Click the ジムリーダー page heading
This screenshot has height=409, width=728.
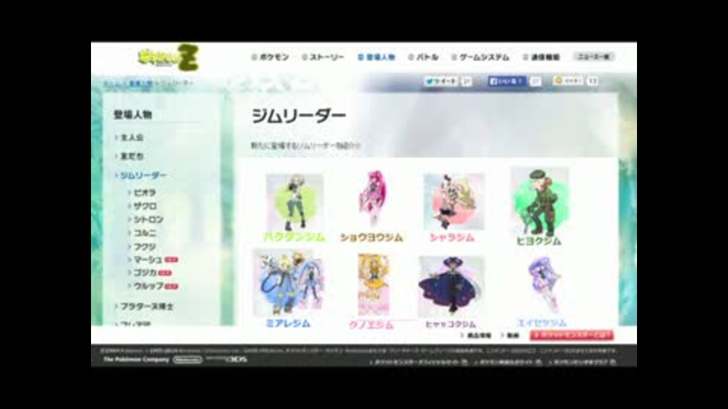pos(299,116)
